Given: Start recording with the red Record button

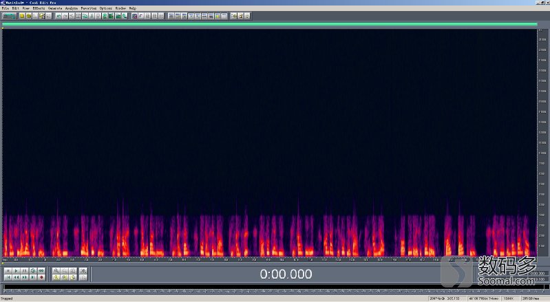Looking at the screenshot, I should (x=41, y=277).
